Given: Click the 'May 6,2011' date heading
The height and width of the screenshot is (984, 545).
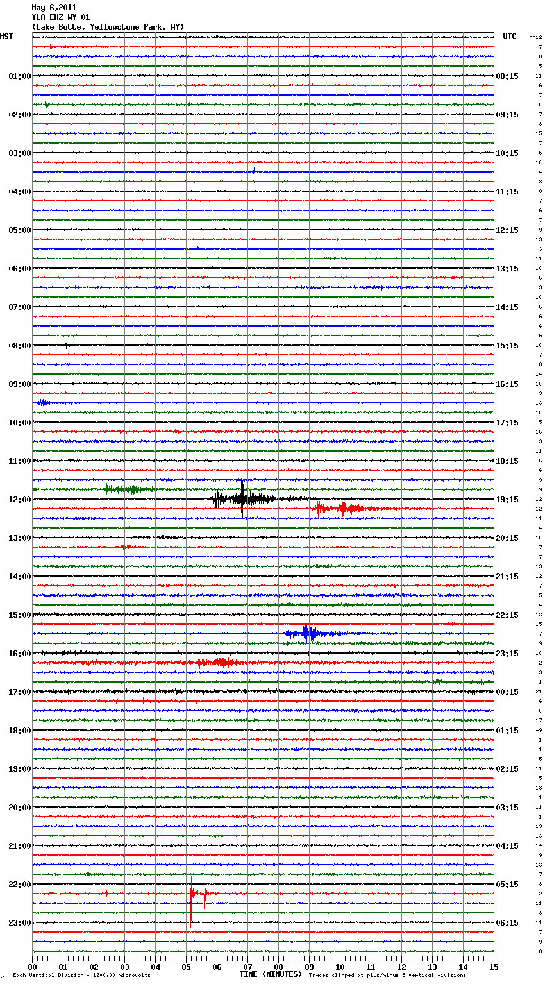Looking at the screenshot, I should 54,8.
